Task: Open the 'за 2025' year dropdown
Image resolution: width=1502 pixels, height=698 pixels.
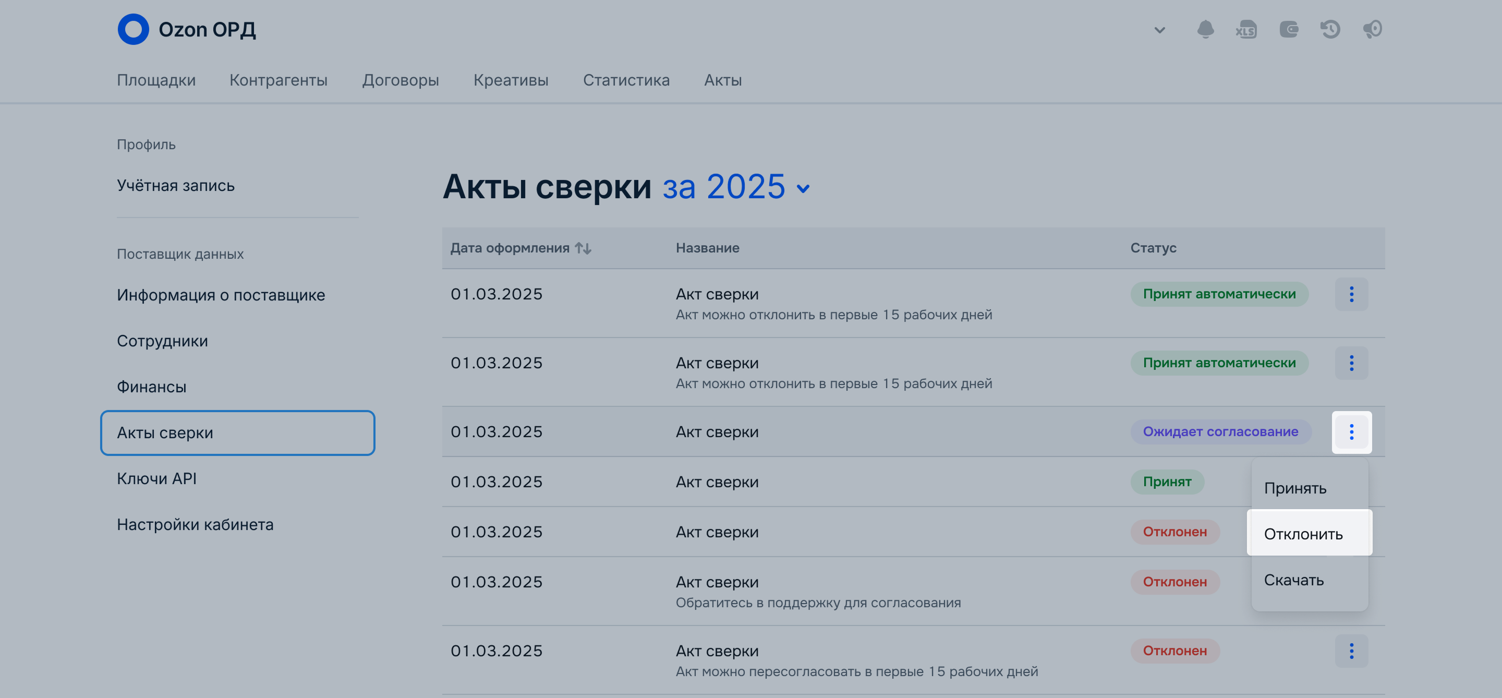Action: 736,187
